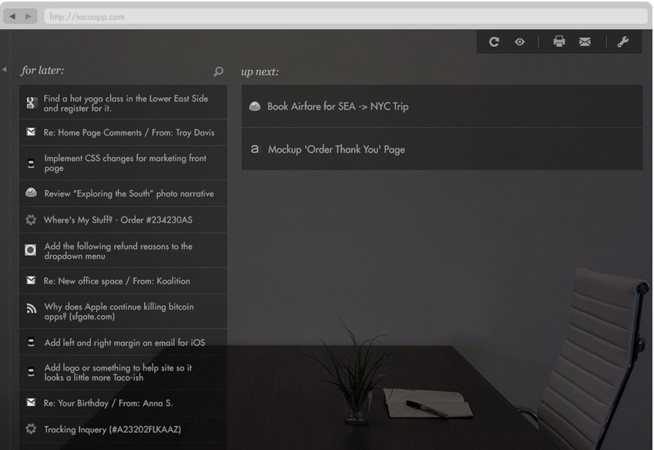
Task: Select 'Implement CSS changes for marketing front page'
Action: coord(123,163)
